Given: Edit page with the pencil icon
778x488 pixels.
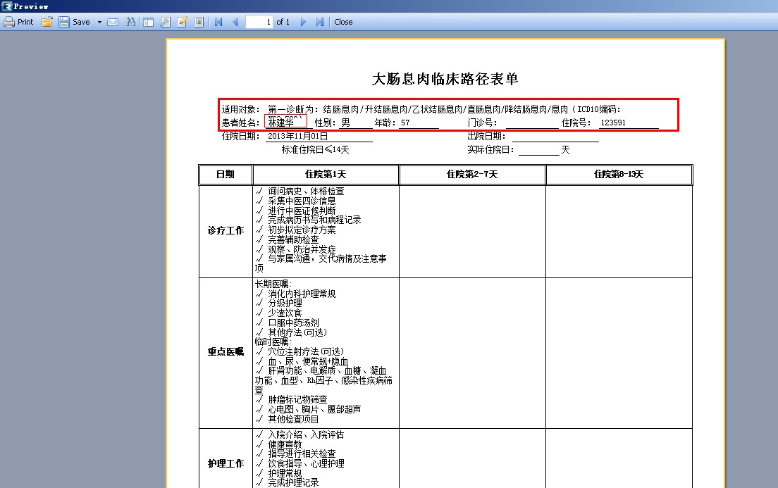Looking at the screenshot, I should pos(182,22).
